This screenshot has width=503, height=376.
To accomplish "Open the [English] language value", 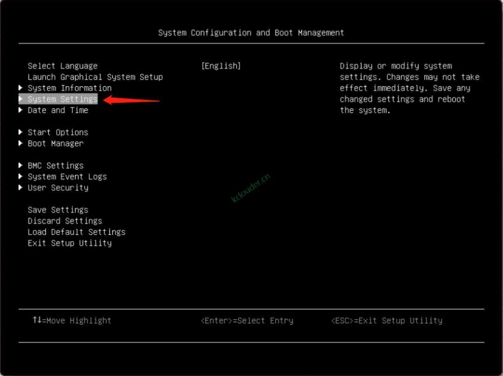I will point(221,66).
